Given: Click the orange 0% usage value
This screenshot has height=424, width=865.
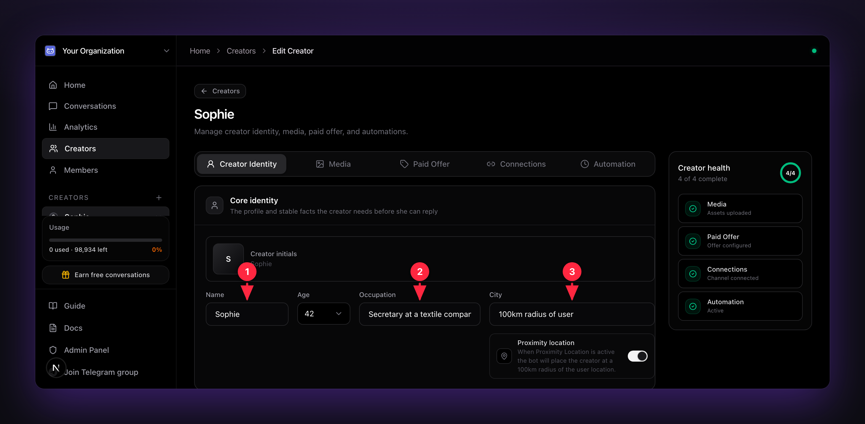Looking at the screenshot, I should coord(157,250).
